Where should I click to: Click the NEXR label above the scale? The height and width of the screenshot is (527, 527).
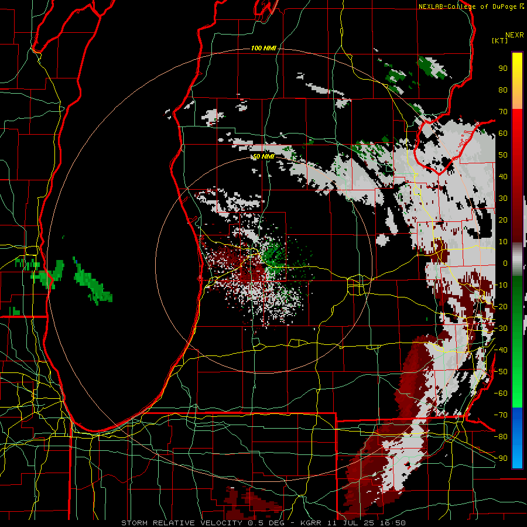(514, 35)
